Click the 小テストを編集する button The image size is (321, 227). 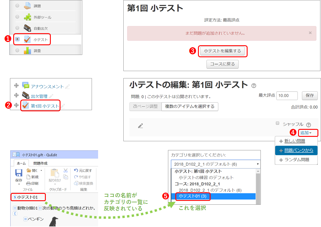click(222, 51)
